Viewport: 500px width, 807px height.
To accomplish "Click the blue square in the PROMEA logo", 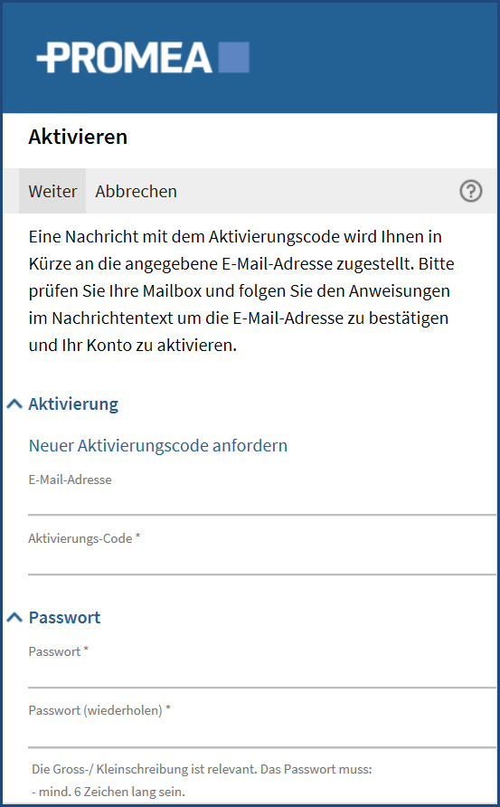I will coord(234,57).
